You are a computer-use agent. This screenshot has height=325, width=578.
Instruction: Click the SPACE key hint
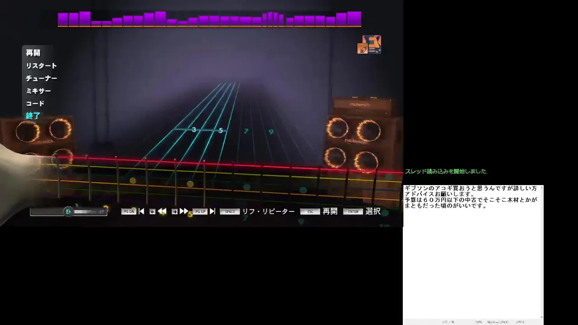(230, 212)
